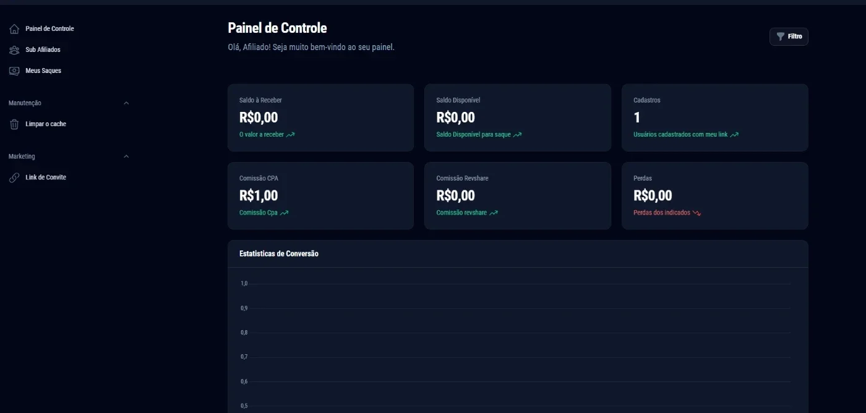Click Saldo Disponível para saque text
The height and width of the screenshot is (413, 866).
click(x=473, y=134)
